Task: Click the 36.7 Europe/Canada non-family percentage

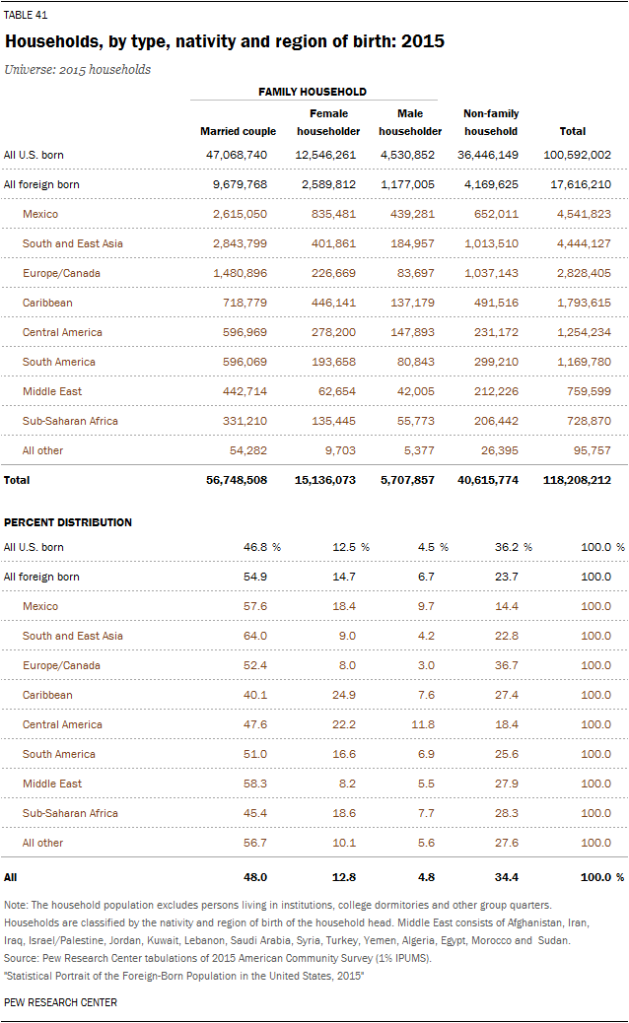Action: [x=504, y=665]
